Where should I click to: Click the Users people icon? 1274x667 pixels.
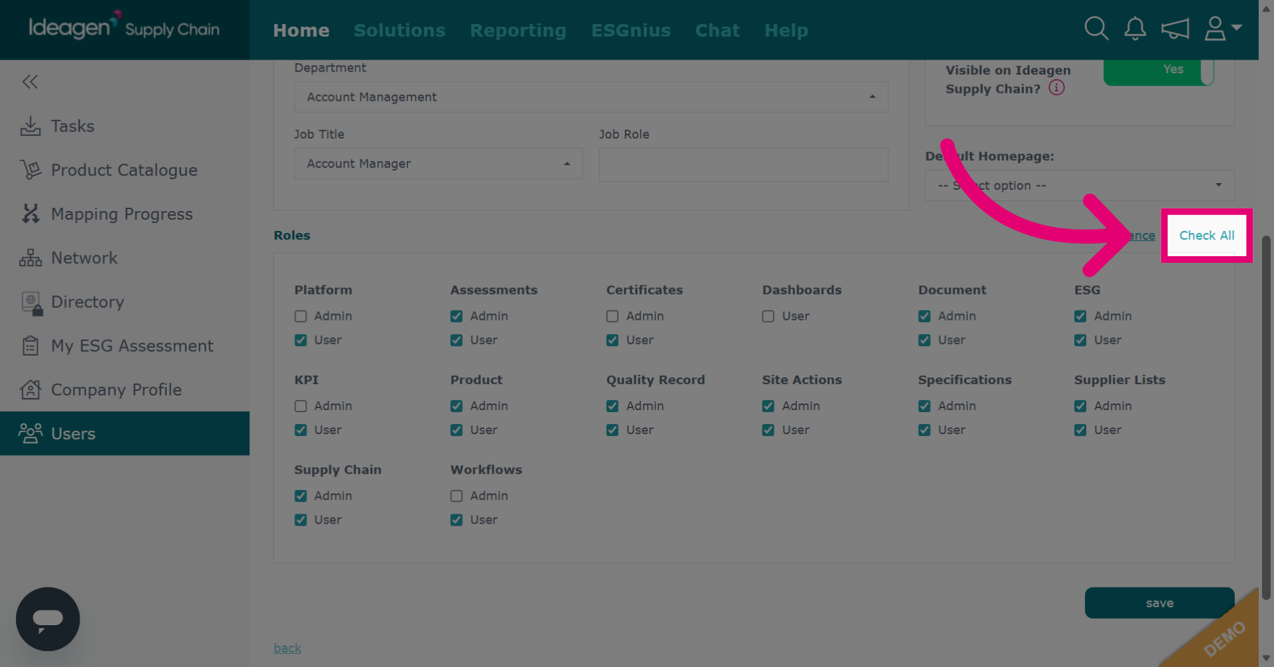coord(31,433)
